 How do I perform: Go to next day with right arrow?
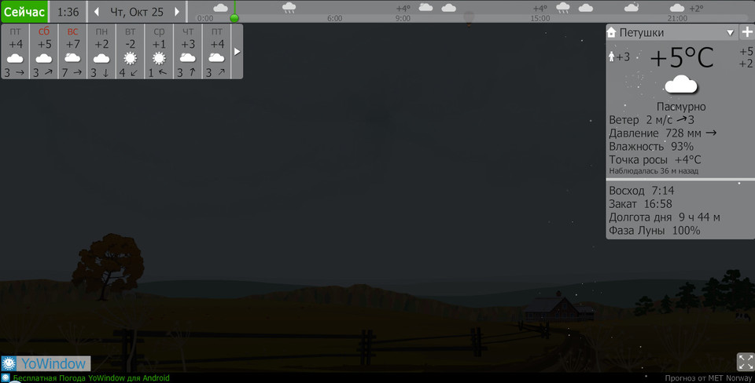[x=177, y=12]
